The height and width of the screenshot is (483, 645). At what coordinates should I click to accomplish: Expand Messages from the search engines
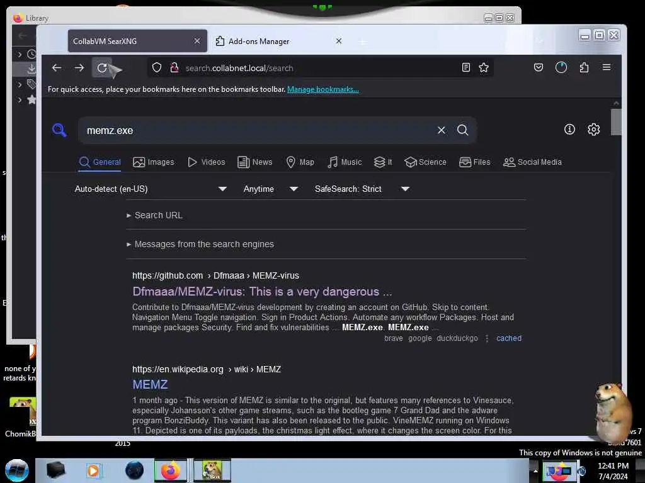coord(200,244)
